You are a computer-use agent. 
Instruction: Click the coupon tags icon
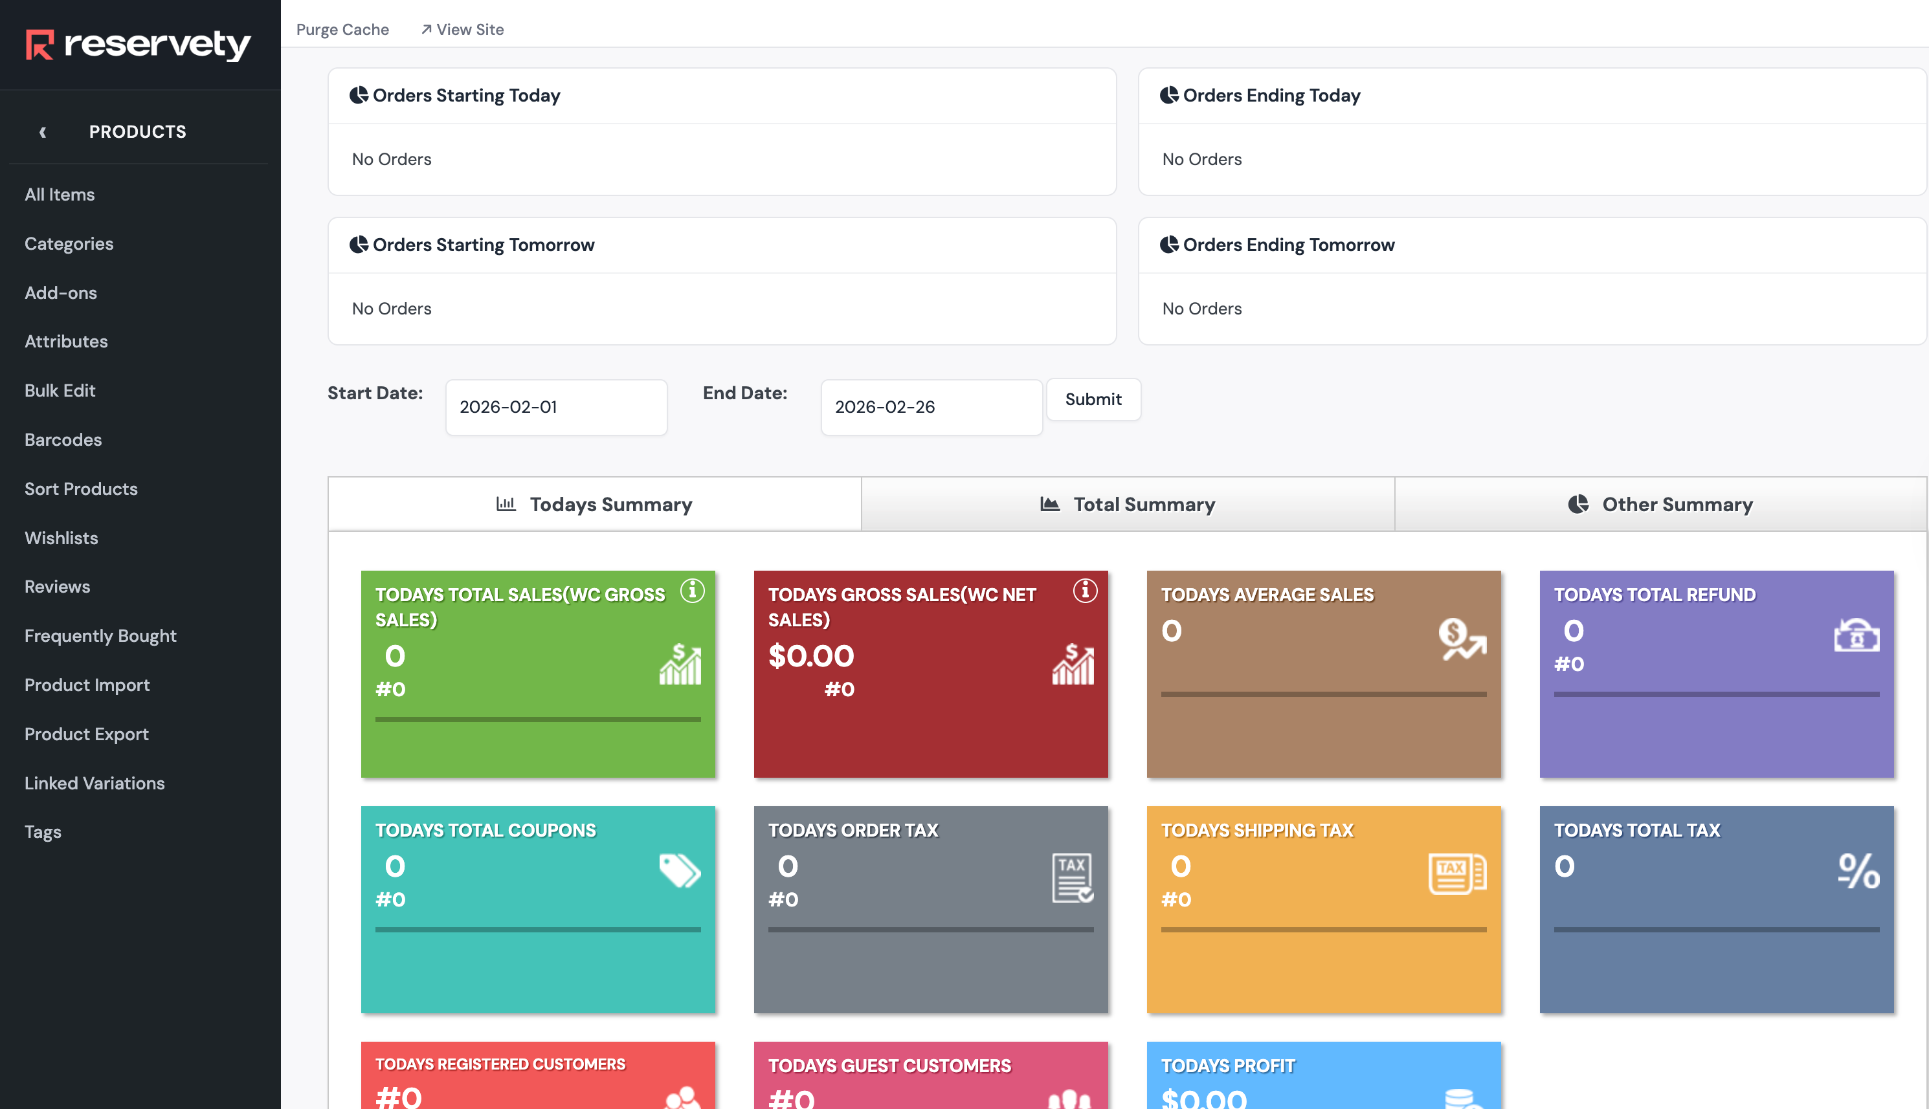[680, 871]
